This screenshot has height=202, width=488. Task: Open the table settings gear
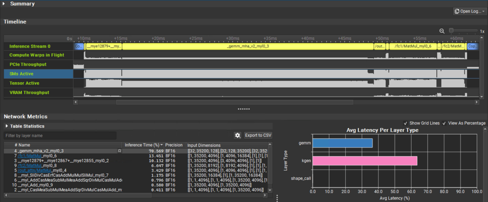(237, 135)
